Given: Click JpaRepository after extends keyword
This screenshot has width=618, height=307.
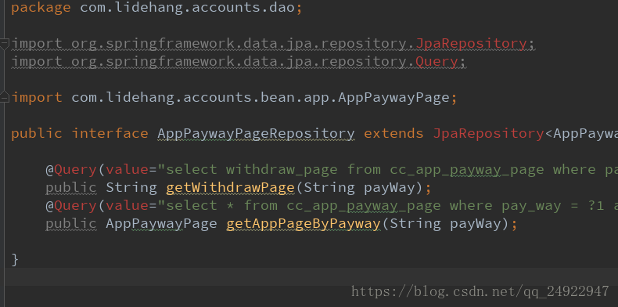Looking at the screenshot, I should coord(488,133).
